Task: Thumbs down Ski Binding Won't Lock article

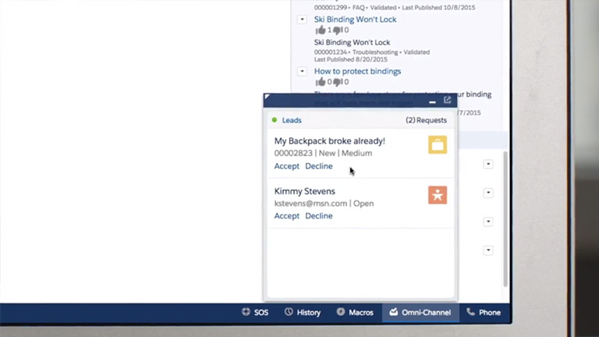Action: point(337,30)
